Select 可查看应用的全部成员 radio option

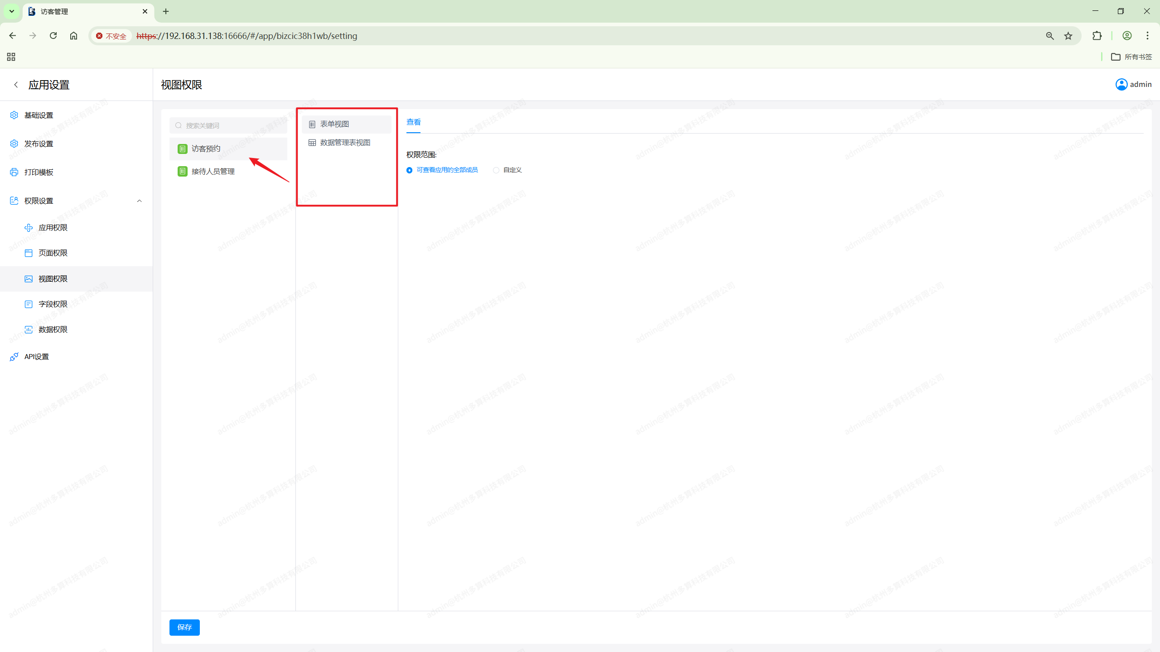click(x=409, y=170)
